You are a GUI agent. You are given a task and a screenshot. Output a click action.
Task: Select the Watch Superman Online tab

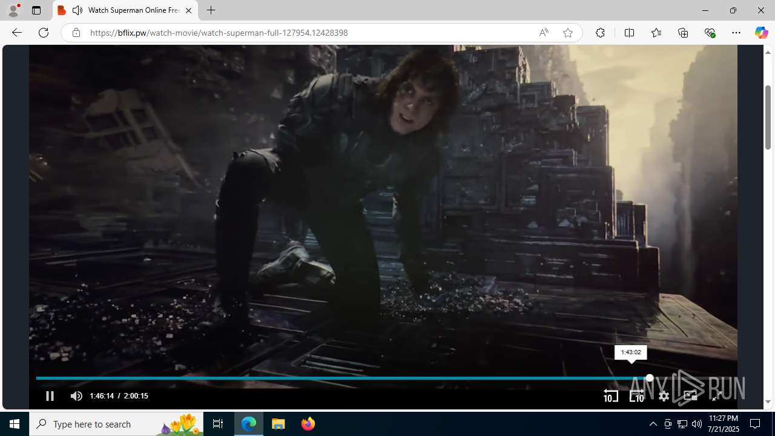point(126,10)
